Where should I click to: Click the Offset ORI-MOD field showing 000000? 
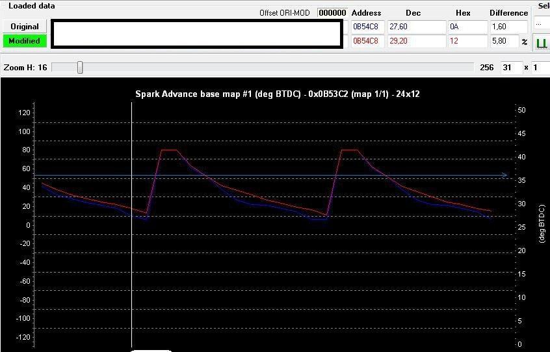click(x=332, y=13)
